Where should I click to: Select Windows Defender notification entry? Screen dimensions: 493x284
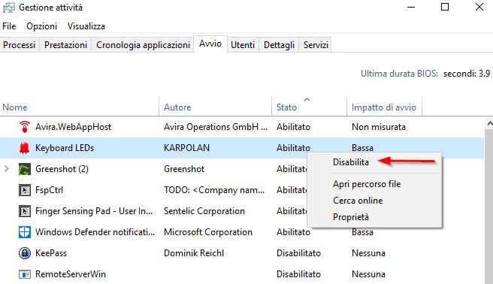(x=95, y=232)
